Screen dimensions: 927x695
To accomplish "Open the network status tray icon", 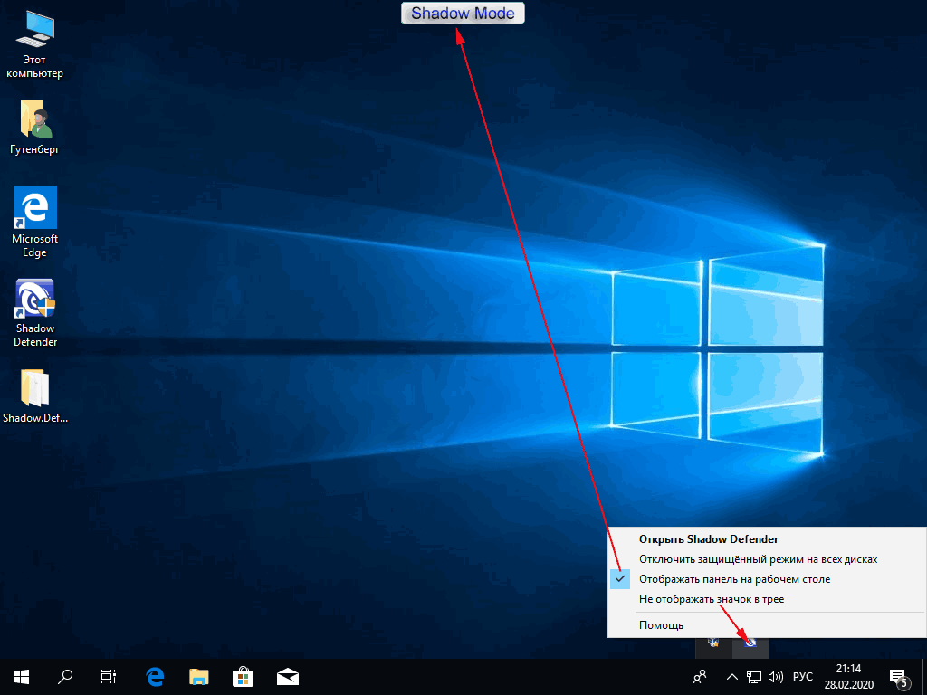I will 754,677.
